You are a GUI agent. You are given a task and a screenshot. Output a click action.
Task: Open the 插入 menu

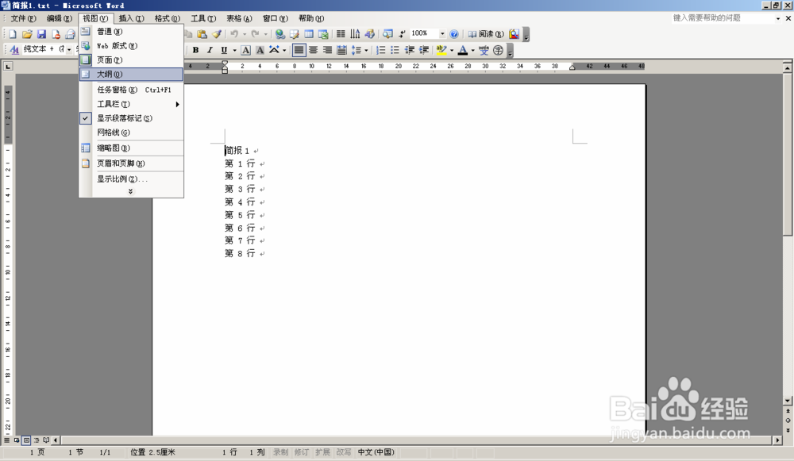[131, 18]
